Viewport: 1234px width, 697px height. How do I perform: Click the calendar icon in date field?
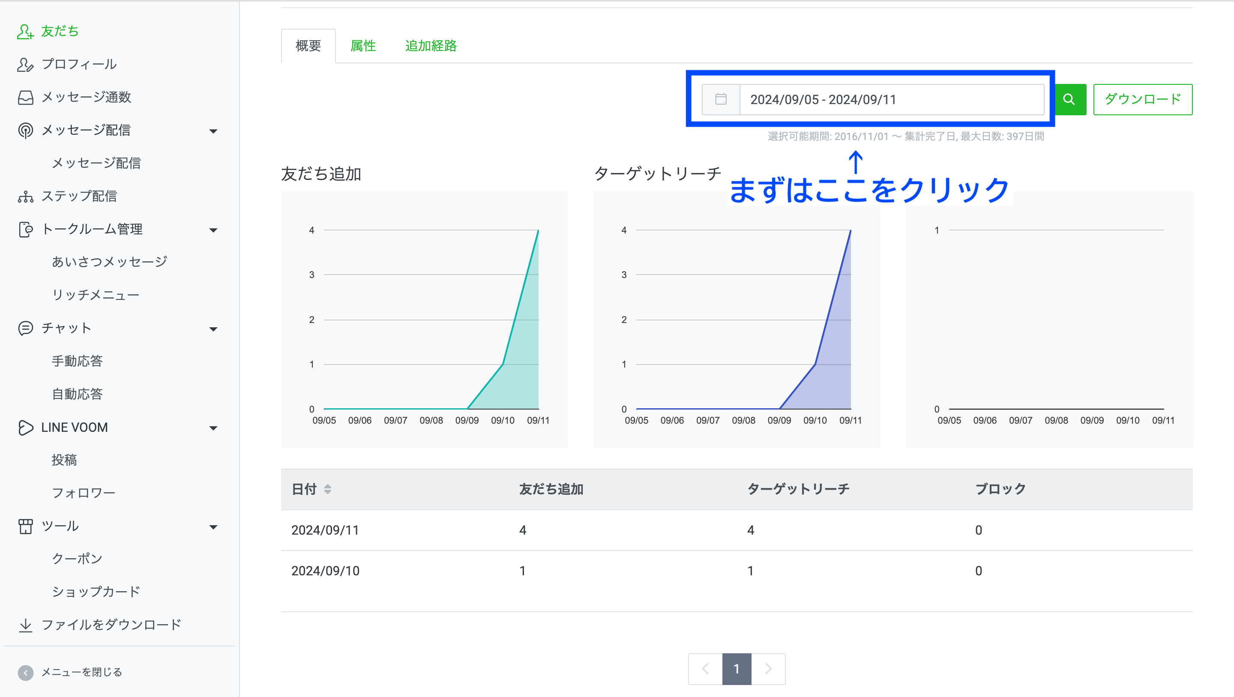tap(720, 100)
